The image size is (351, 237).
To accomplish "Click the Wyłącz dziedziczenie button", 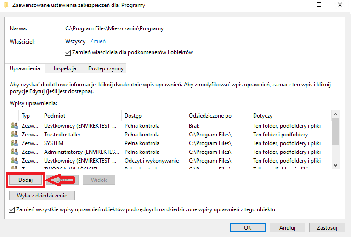I will 42,195.
